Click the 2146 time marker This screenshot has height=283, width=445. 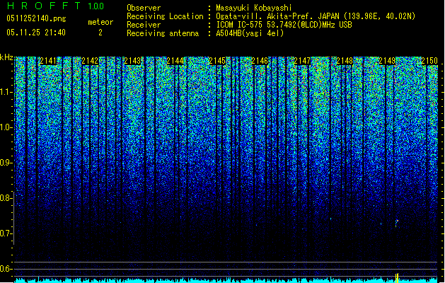(260, 61)
